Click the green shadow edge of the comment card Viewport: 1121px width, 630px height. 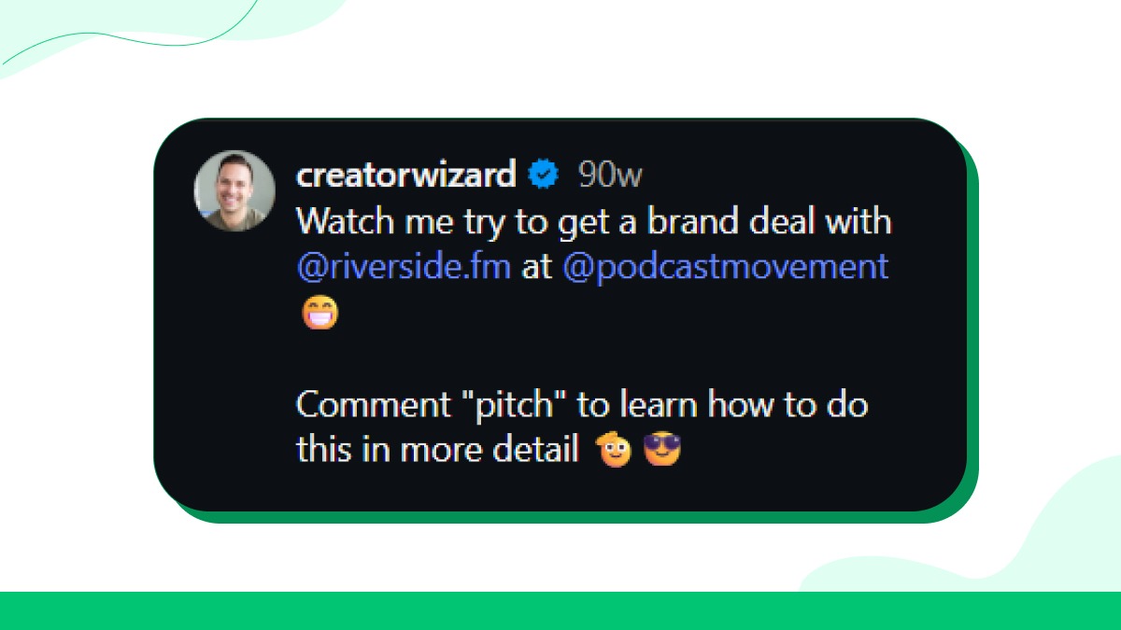point(972,327)
